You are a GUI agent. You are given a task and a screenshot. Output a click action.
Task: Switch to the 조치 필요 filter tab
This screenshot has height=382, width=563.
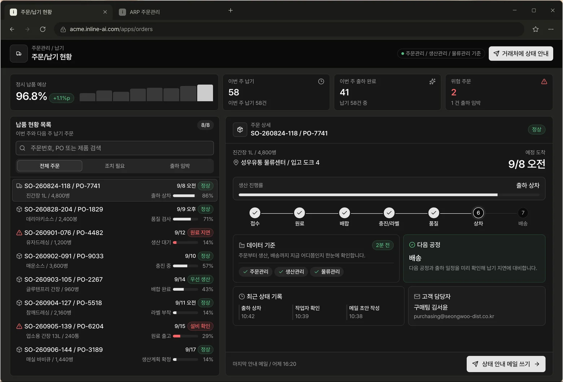click(x=115, y=166)
